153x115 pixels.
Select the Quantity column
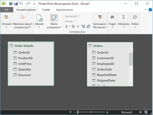[x=24, y=69]
